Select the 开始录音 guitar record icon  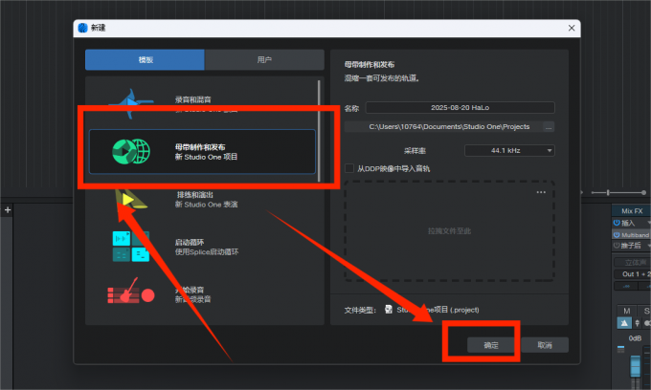[x=131, y=292]
